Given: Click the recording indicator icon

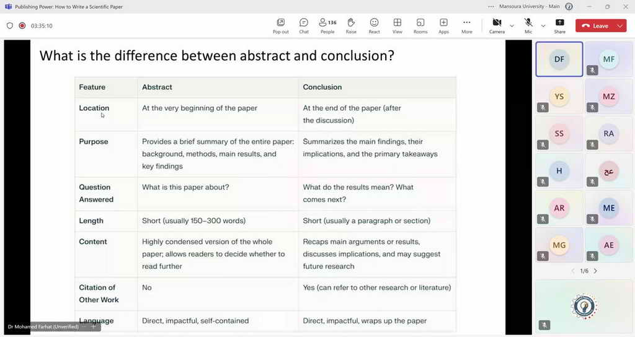Looking at the screenshot, I should point(22,25).
